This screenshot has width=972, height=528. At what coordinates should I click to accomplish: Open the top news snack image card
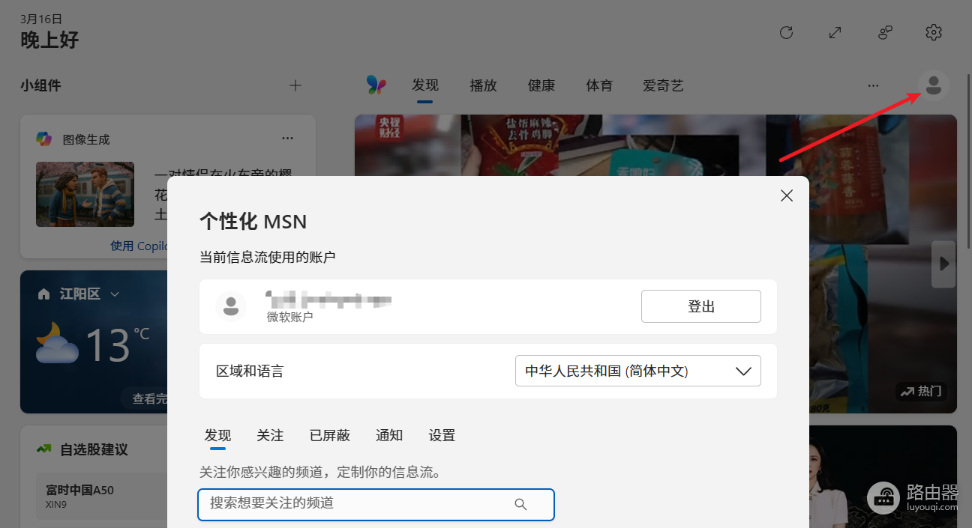tap(656, 145)
